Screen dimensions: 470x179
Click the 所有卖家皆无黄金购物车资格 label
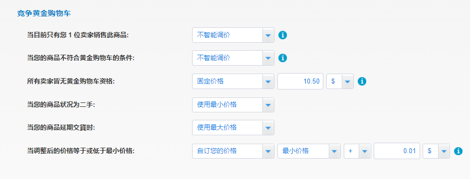click(x=71, y=81)
